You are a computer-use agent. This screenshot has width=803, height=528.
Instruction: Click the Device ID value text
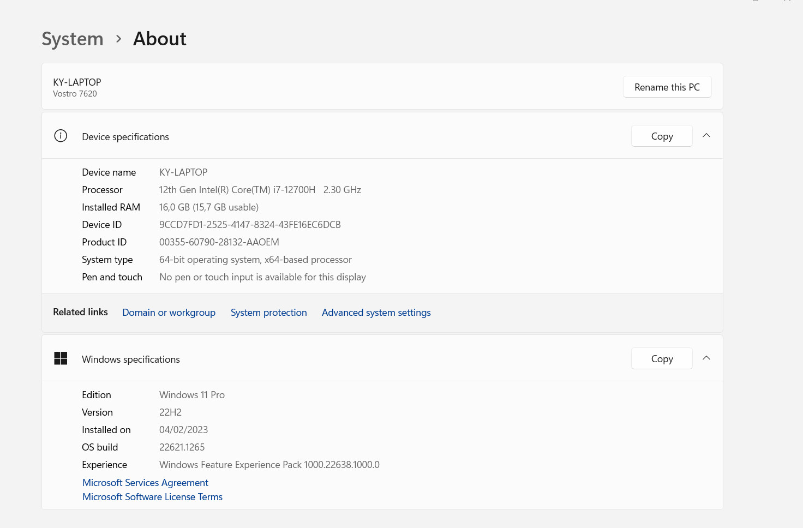(250, 225)
